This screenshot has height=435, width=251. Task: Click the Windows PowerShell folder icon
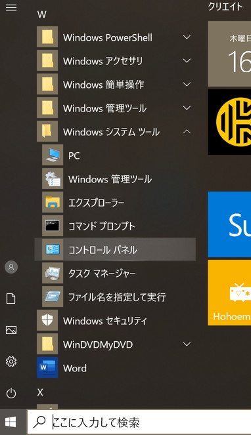tap(47, 37)
